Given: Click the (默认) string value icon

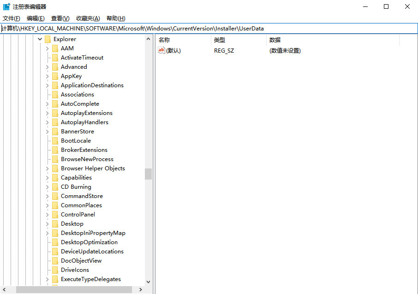Looking at the screenshot, I should tap(161, 50).
